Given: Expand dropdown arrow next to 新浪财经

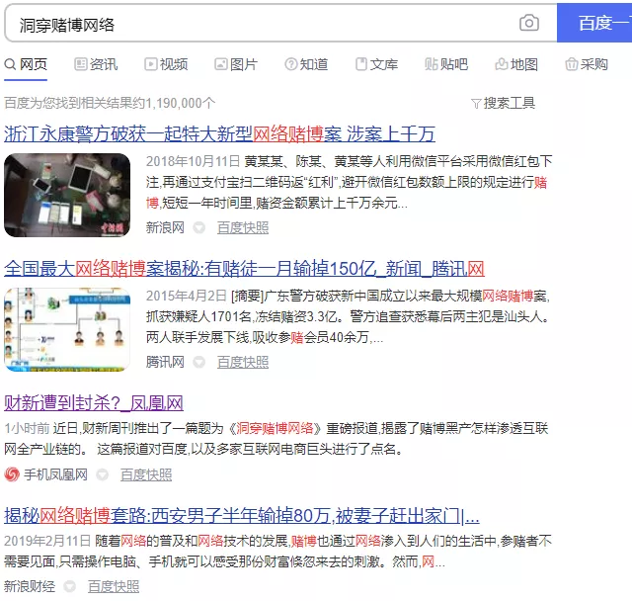Looking at the screenshot, I should click(x=70, y=586).
